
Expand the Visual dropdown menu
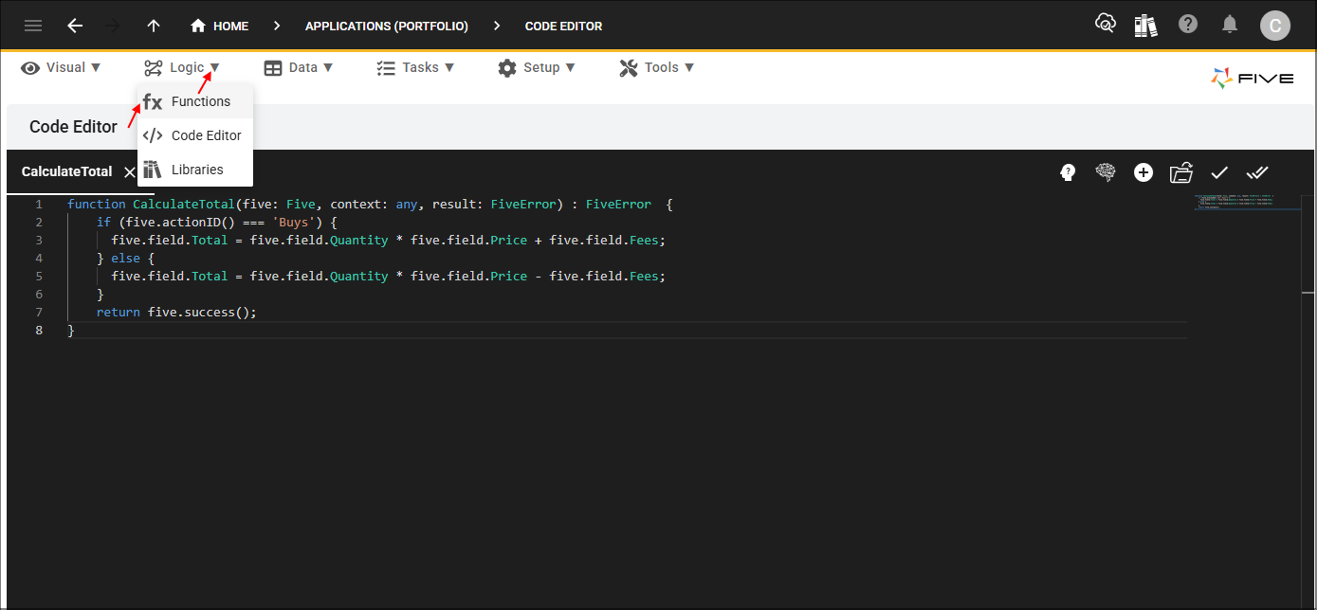(x=61, y=67)
